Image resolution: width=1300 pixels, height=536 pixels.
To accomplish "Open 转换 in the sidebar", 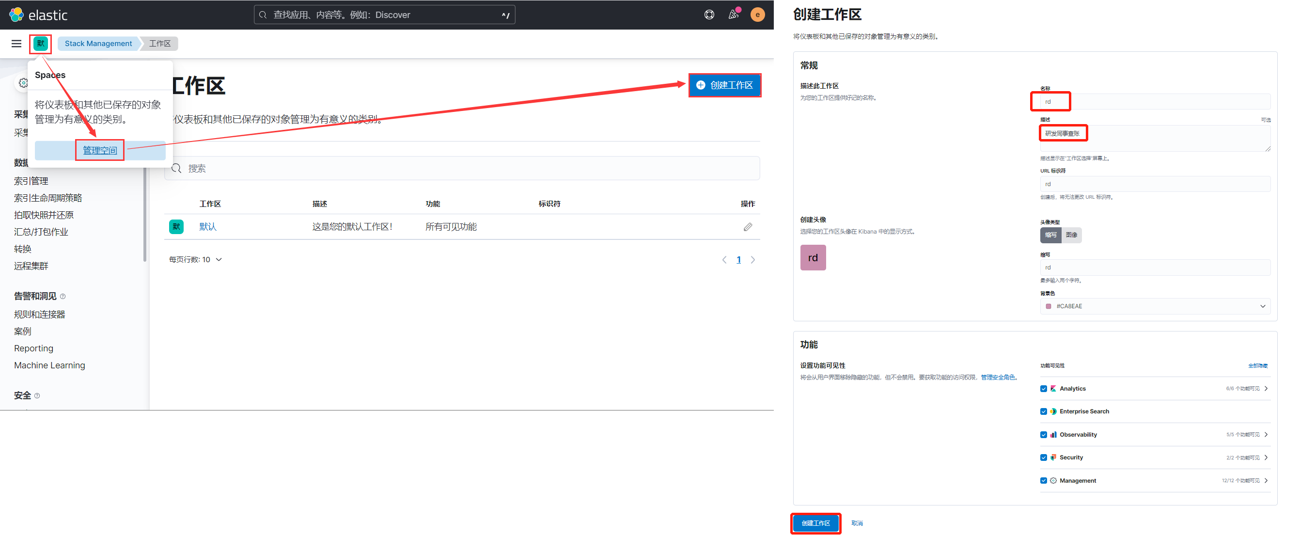I will pyautogui.click(x=23, y=249).
